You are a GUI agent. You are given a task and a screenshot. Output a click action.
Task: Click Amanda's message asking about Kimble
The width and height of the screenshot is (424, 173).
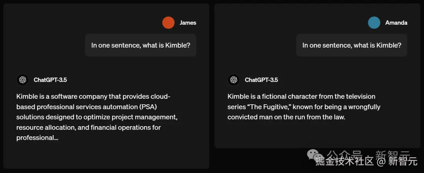click(351, 45)
